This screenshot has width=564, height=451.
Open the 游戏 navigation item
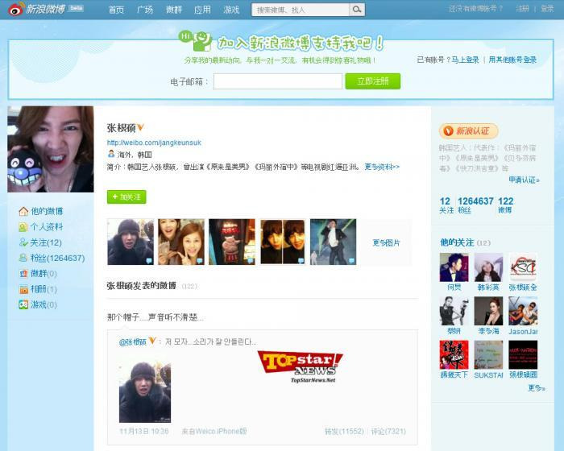click(231, 10)
